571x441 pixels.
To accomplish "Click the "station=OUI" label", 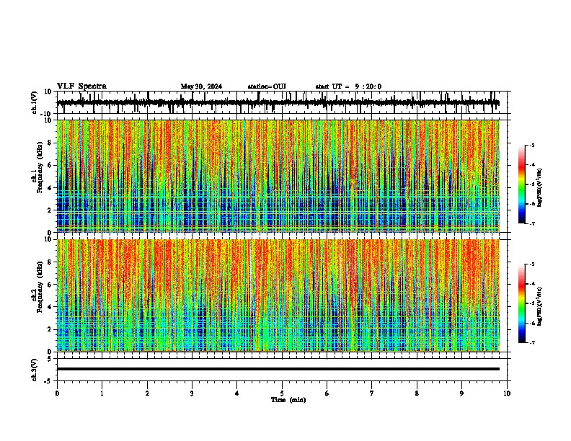I will tap(267, 86).
